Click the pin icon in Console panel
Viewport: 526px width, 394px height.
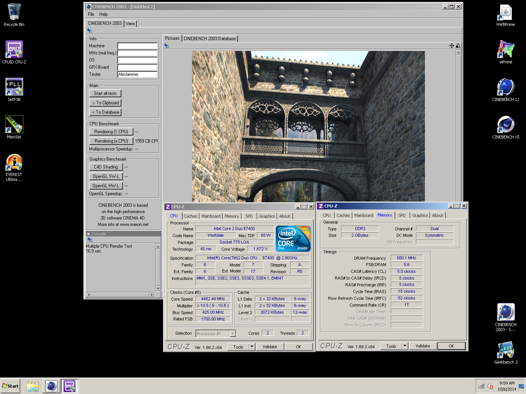click(x=89, y=239)
